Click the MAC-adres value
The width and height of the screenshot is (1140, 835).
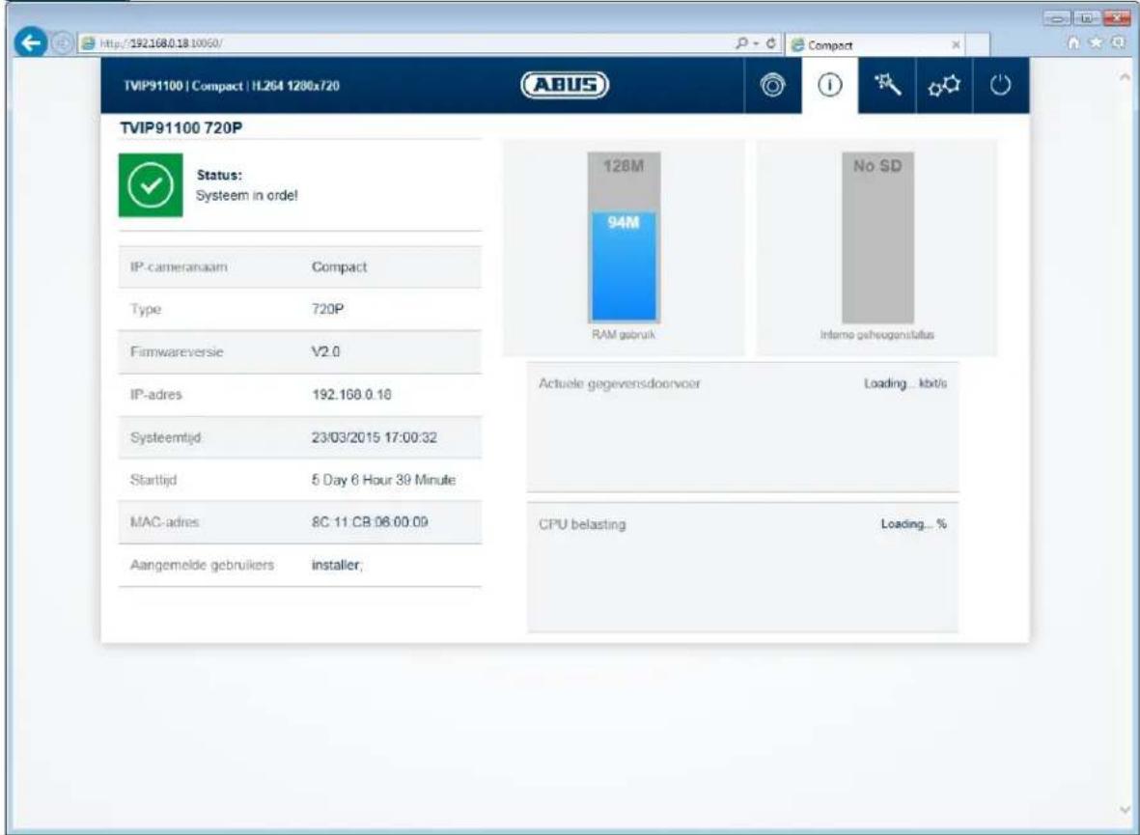point(370,522)
